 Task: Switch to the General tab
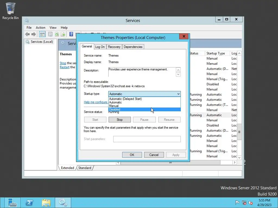pyautogui.click(x=87, y=46)
